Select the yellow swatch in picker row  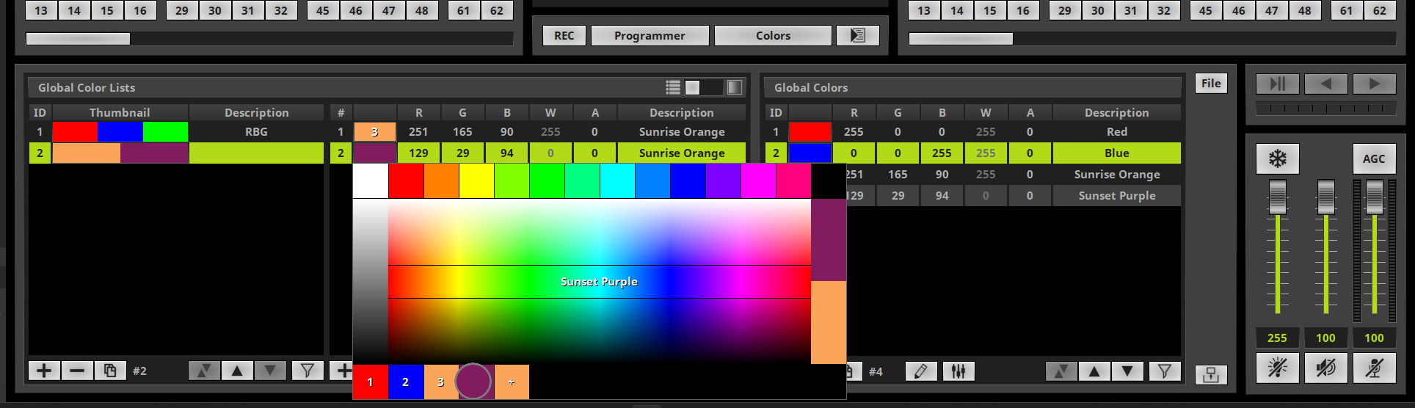476,181
